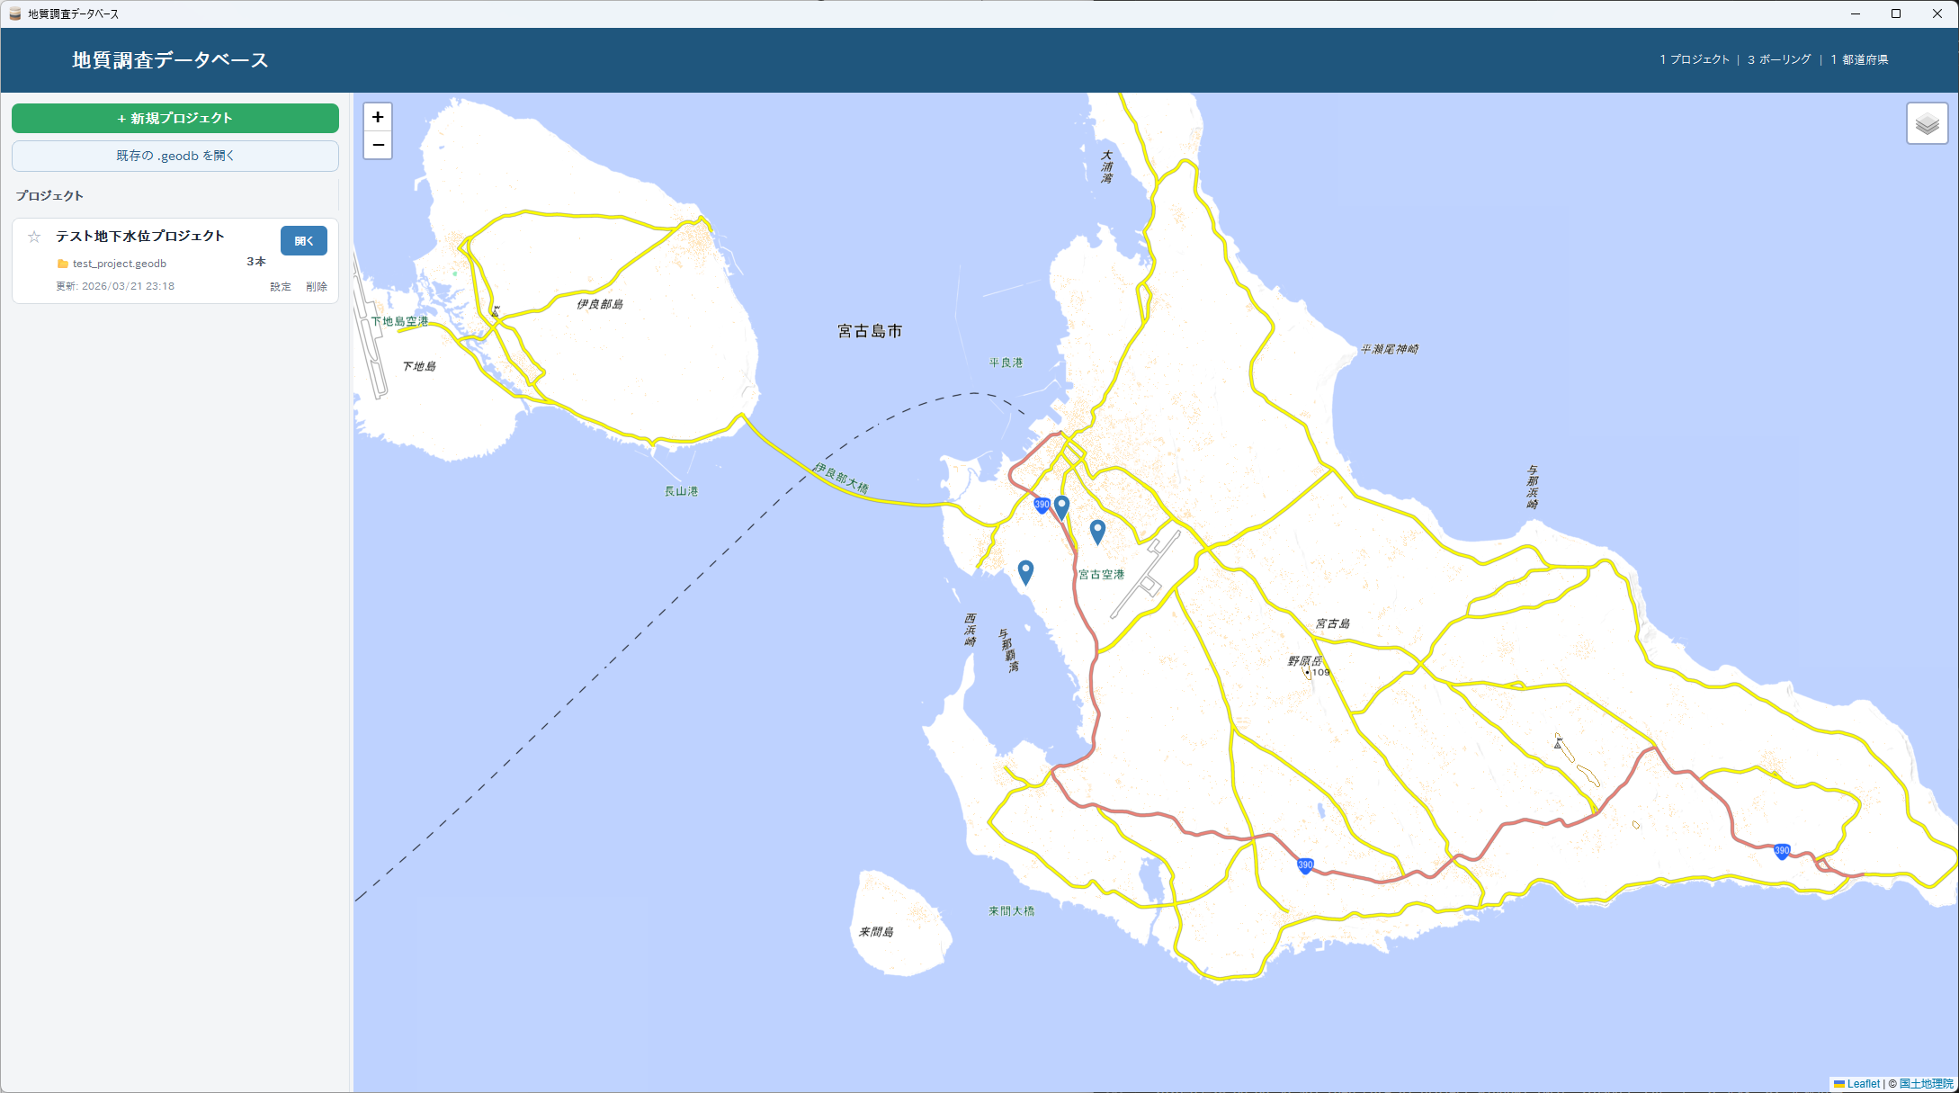The height and width of the screenshot is (1093, 1959).
Task: Click the app icon in title bar
Action: point(14,13)
